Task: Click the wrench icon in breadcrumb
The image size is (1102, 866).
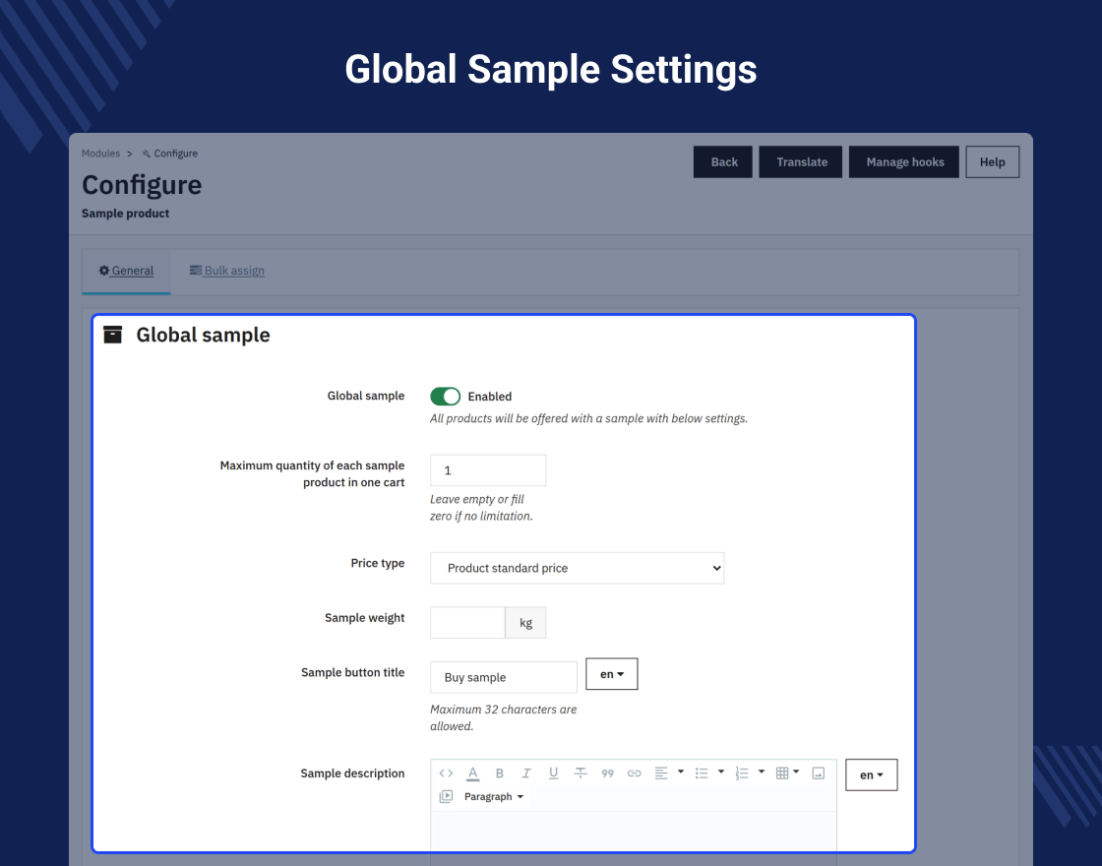Action: coord(147,154)
